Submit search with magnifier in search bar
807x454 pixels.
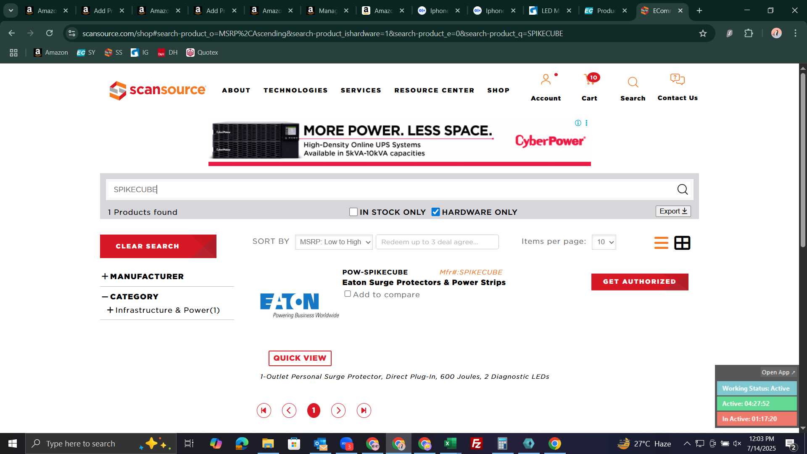pos(682,190)
